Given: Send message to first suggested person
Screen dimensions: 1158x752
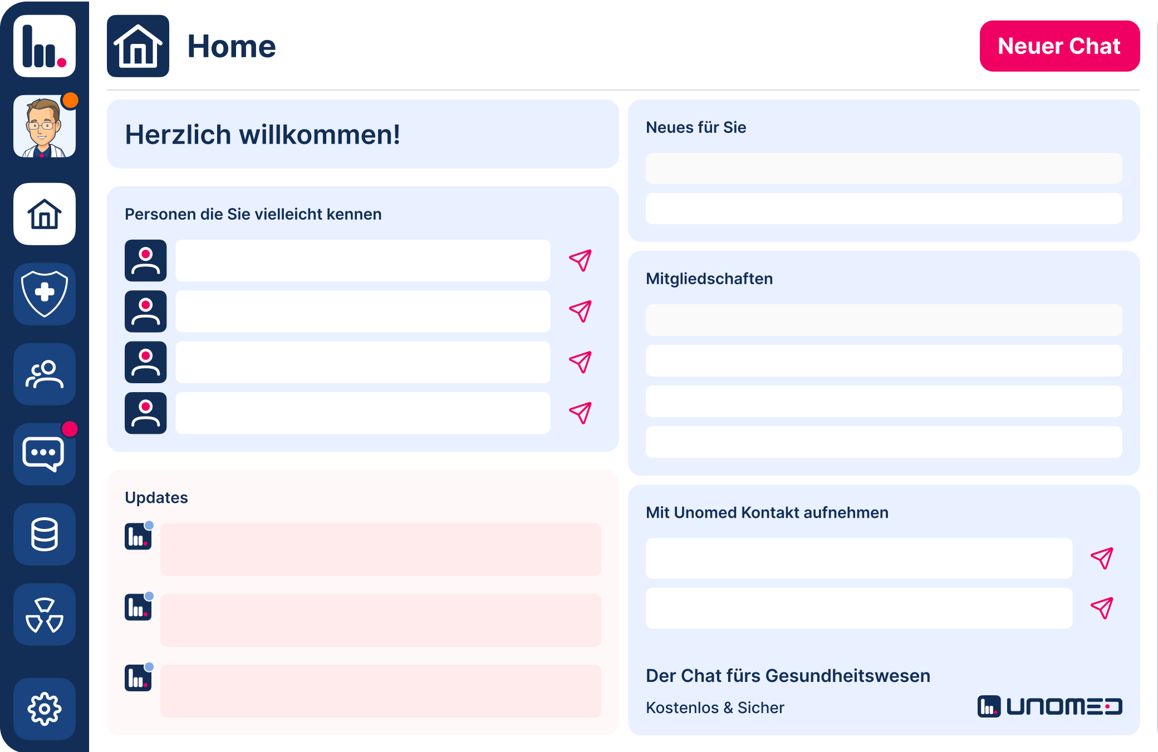Looking at the screenshot, I should 580,260.
